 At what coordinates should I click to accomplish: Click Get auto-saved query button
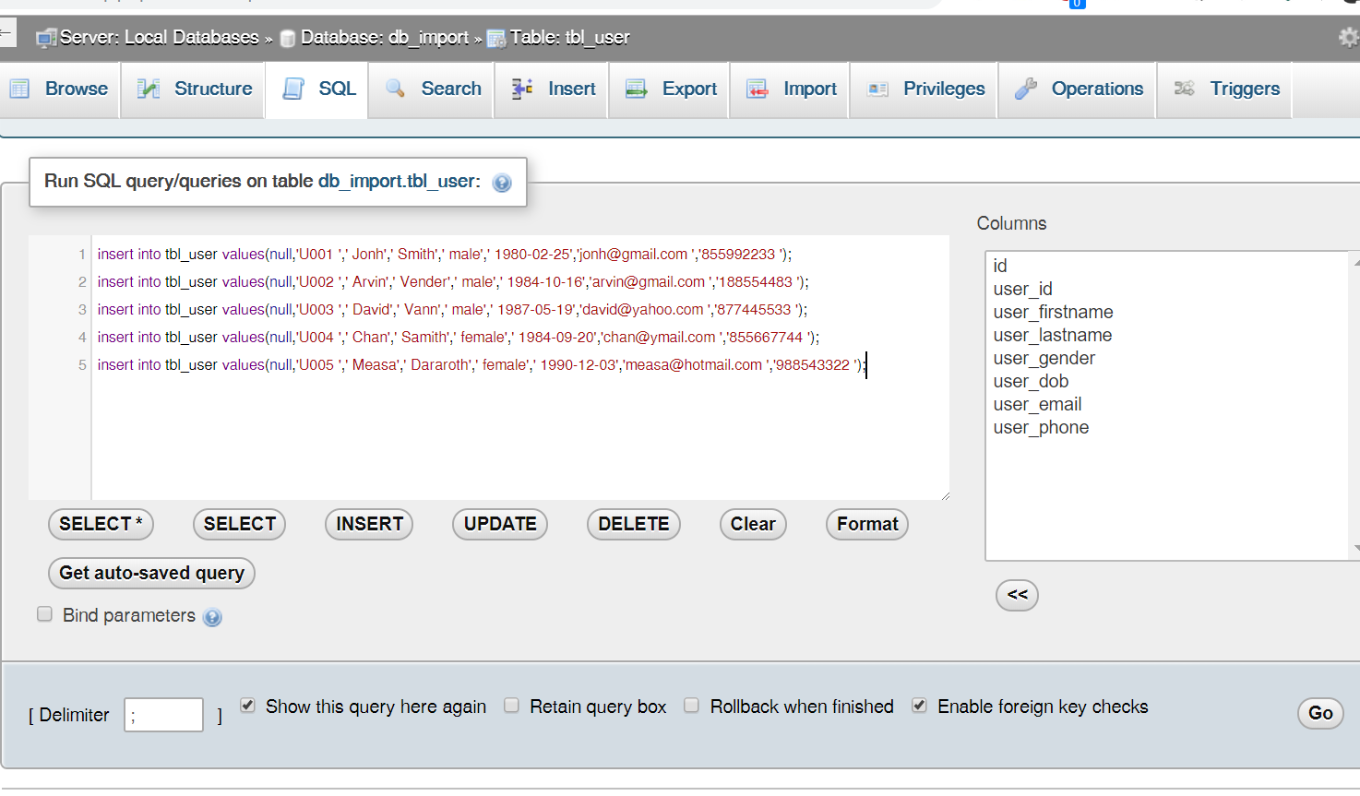151,573
